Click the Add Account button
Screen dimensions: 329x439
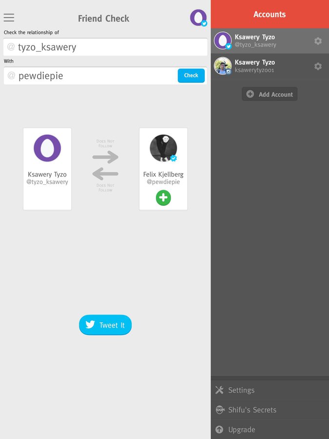[x=270, y=94]
